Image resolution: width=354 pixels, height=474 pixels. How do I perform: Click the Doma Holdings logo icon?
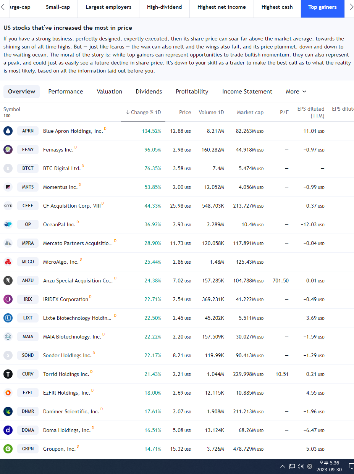pos(8,430)
